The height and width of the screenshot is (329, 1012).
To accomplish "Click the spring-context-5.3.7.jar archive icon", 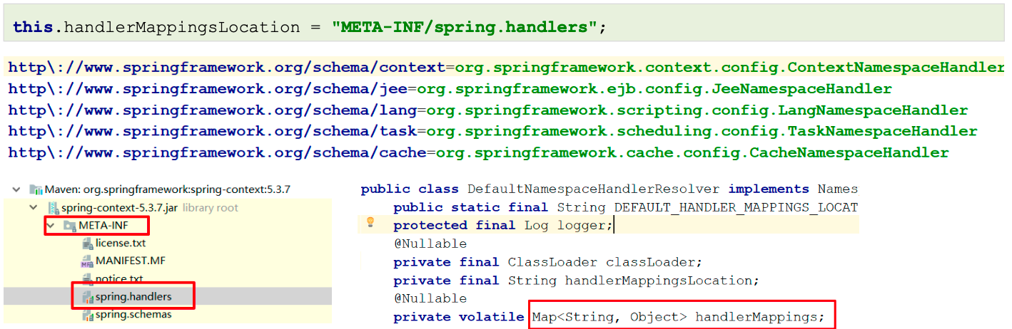I will (x=54, y=208).
